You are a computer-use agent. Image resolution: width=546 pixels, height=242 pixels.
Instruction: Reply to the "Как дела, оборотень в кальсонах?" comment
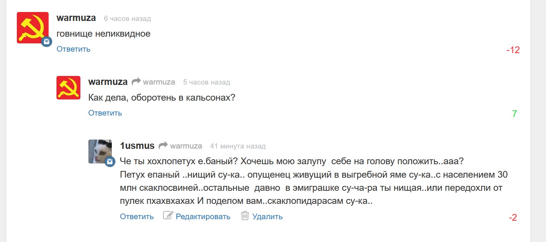pyautogui.click(x=105, y=113)
